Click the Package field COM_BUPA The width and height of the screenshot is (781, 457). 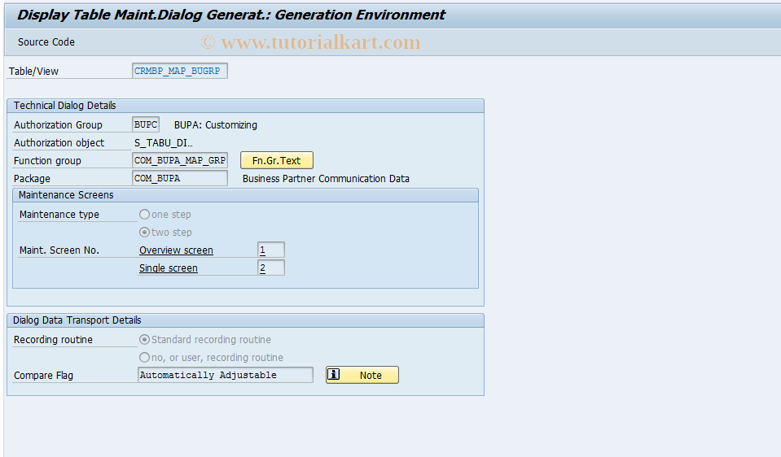180,179
